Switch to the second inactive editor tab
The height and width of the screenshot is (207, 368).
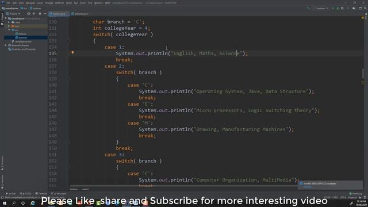point(81,14)
